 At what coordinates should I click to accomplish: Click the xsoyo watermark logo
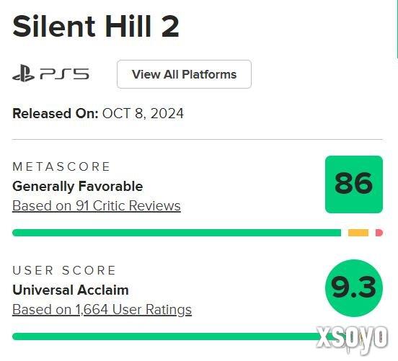[353, 338]
